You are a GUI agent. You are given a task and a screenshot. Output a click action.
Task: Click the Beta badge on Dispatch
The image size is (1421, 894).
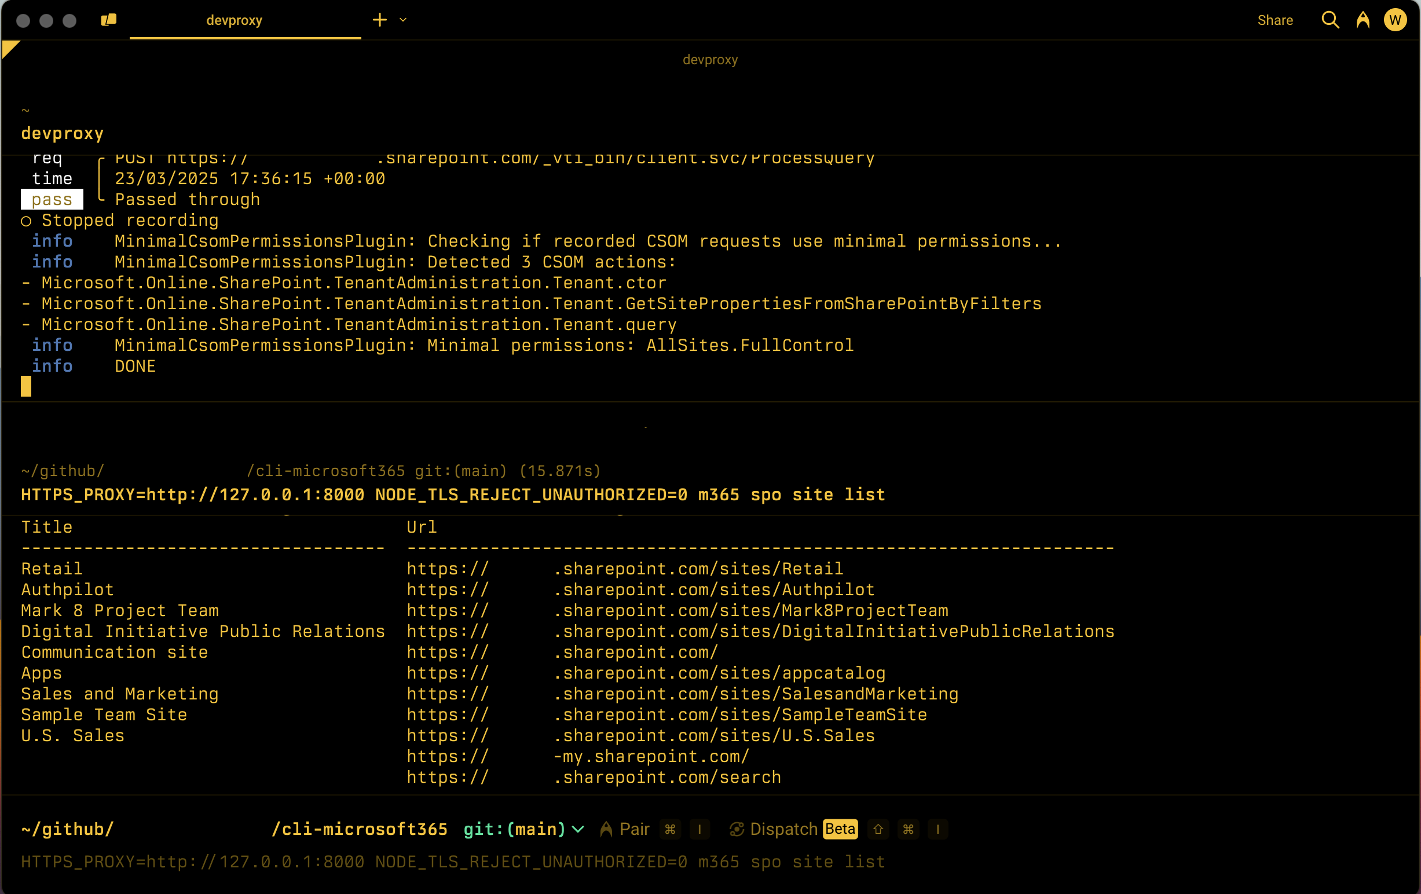pyautogui.click(x=840, y=829)
